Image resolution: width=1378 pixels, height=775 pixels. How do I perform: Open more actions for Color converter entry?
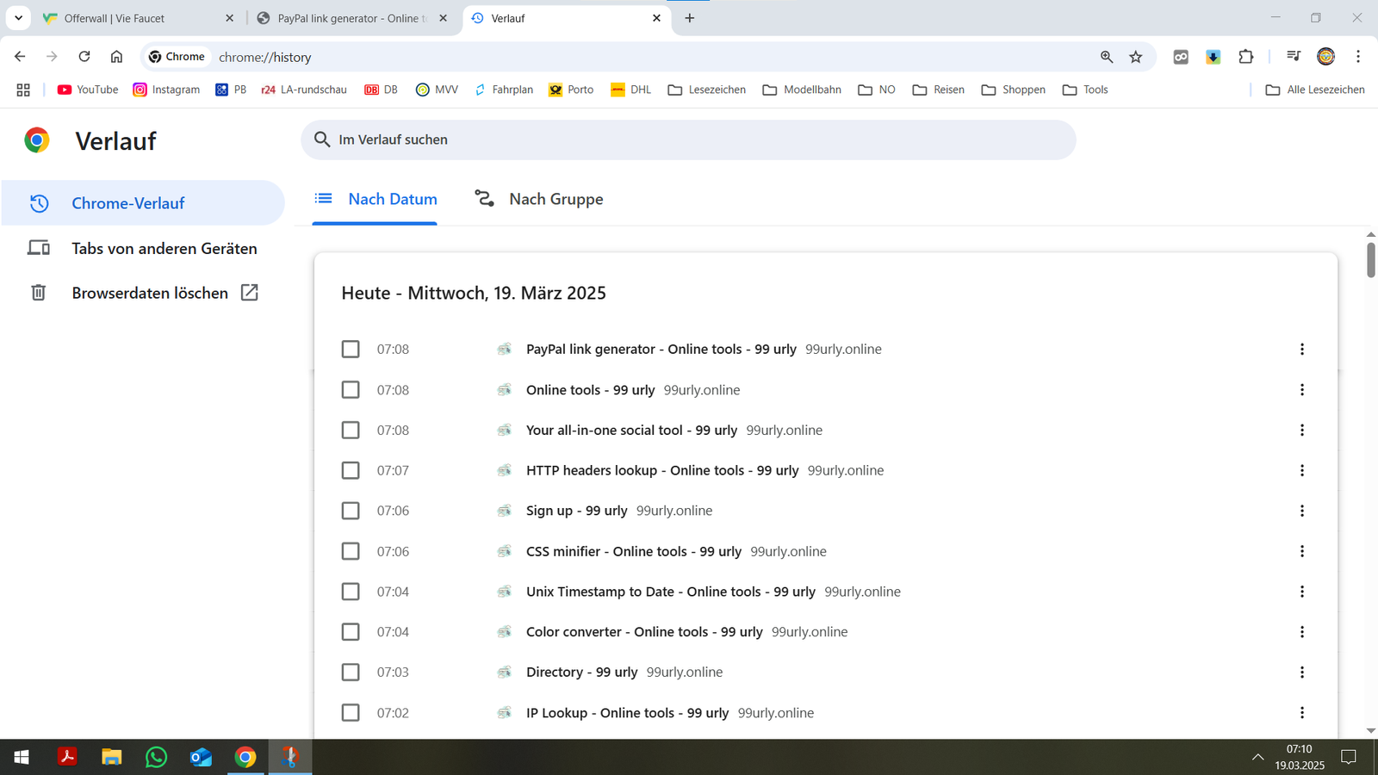click(x=1302, y=632)
